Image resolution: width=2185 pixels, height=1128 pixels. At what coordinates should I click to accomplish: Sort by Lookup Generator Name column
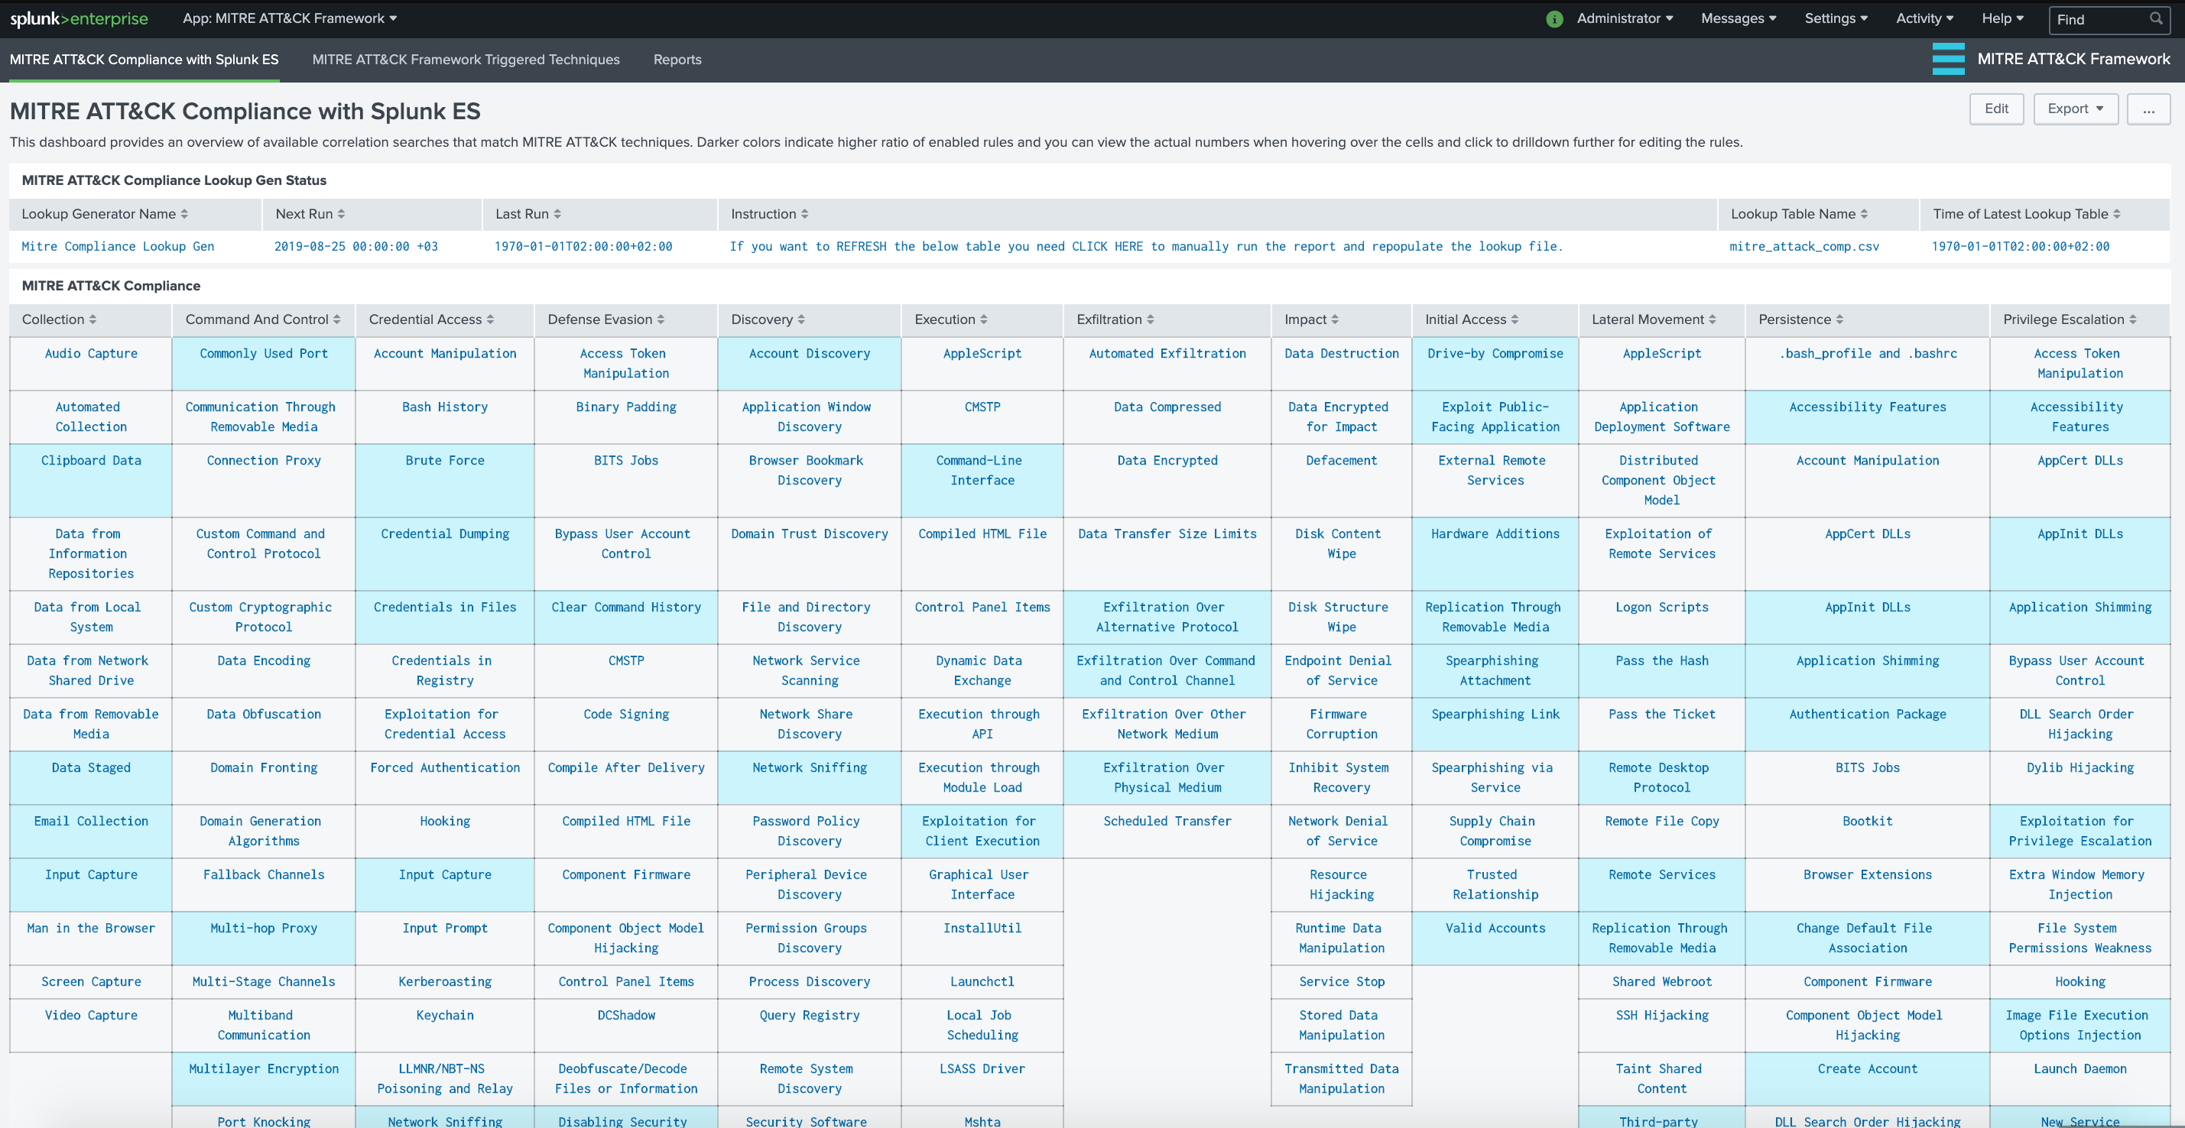click(x=104, y=214)
